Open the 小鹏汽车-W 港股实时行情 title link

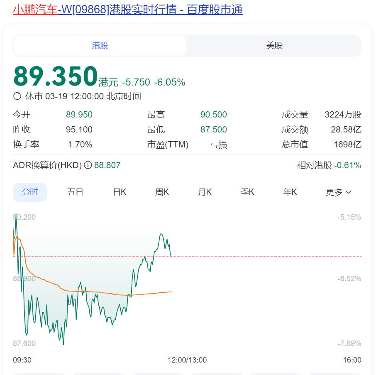click(127, 10)
